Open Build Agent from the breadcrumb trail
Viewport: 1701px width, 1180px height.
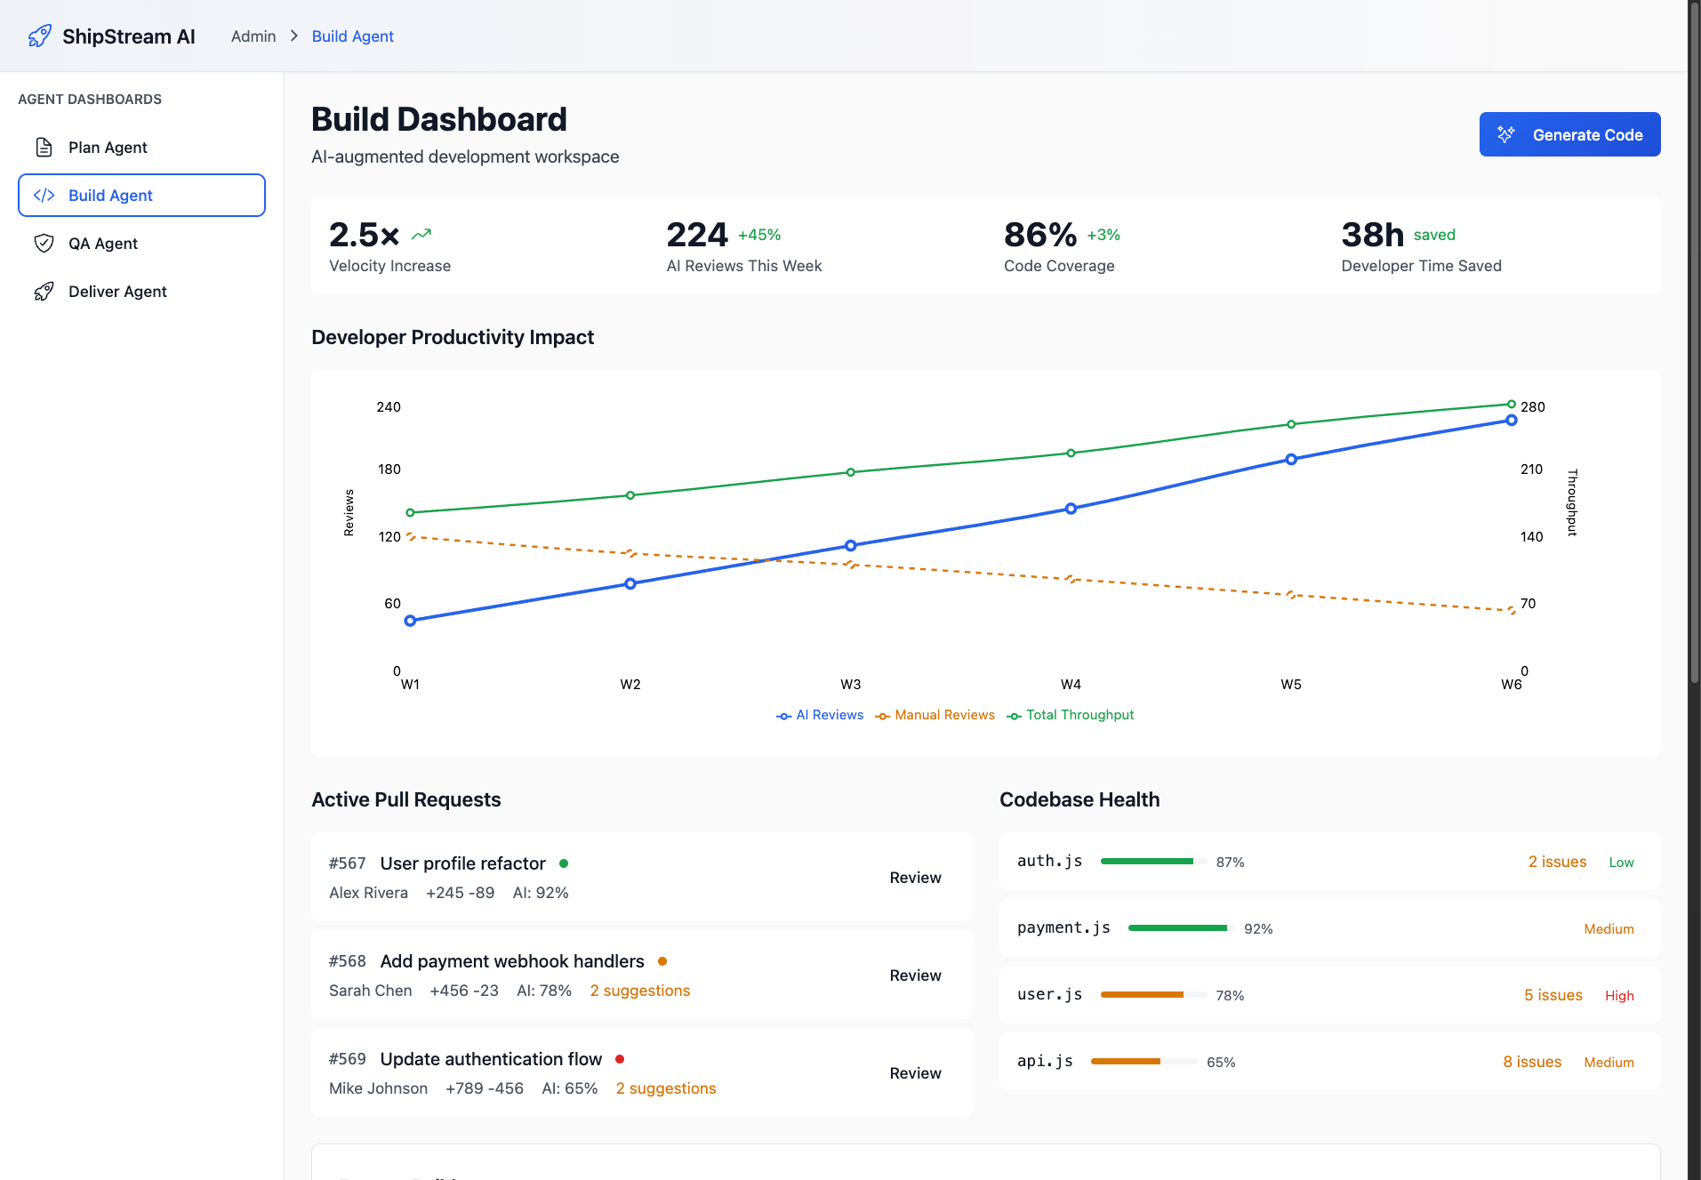click(x=352, y=36)
